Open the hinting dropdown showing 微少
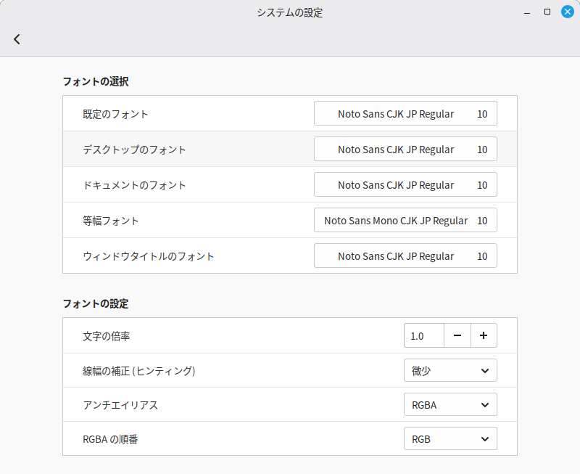Image resolution: width=580 pixels, height=474 pixels. [x=450, y=371]
